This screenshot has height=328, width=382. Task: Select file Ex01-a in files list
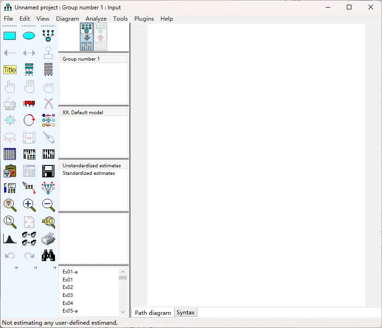click(x=70, y=272)
